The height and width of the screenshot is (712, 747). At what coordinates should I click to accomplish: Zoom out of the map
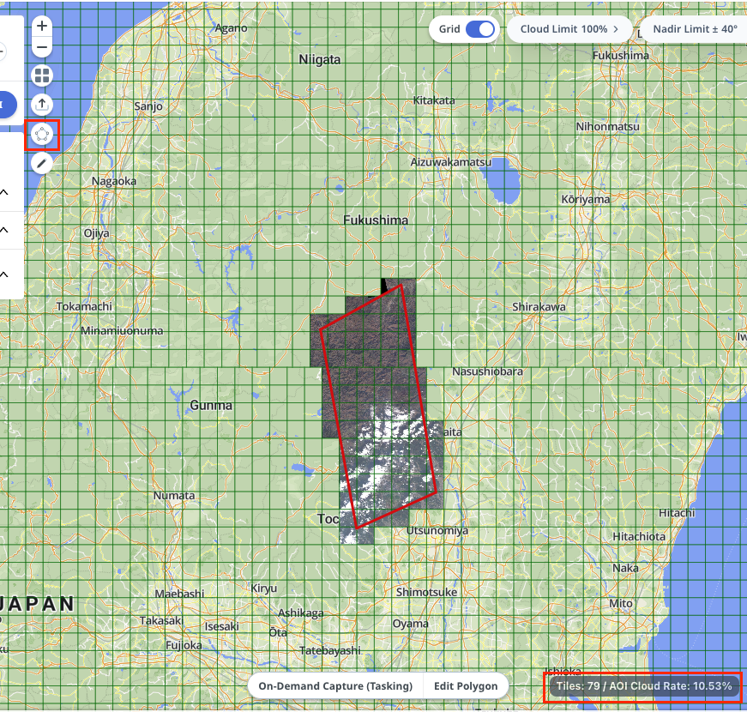click(x=42, y=47)
